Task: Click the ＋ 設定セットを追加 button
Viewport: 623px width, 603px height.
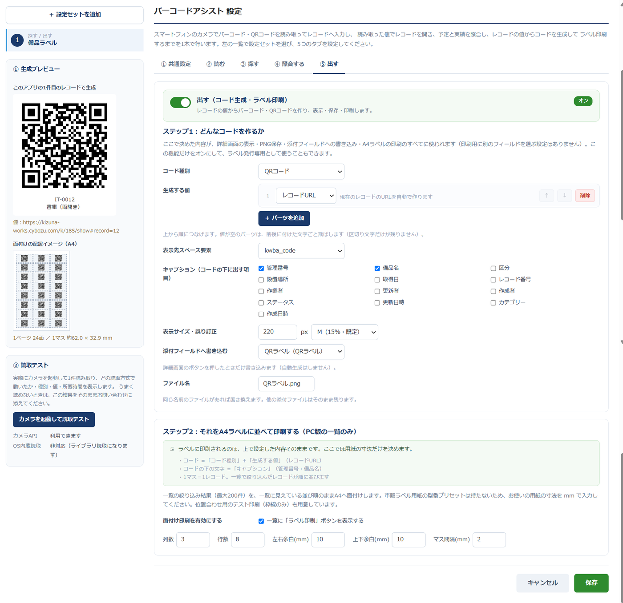Action: click(x=75, y=15)
